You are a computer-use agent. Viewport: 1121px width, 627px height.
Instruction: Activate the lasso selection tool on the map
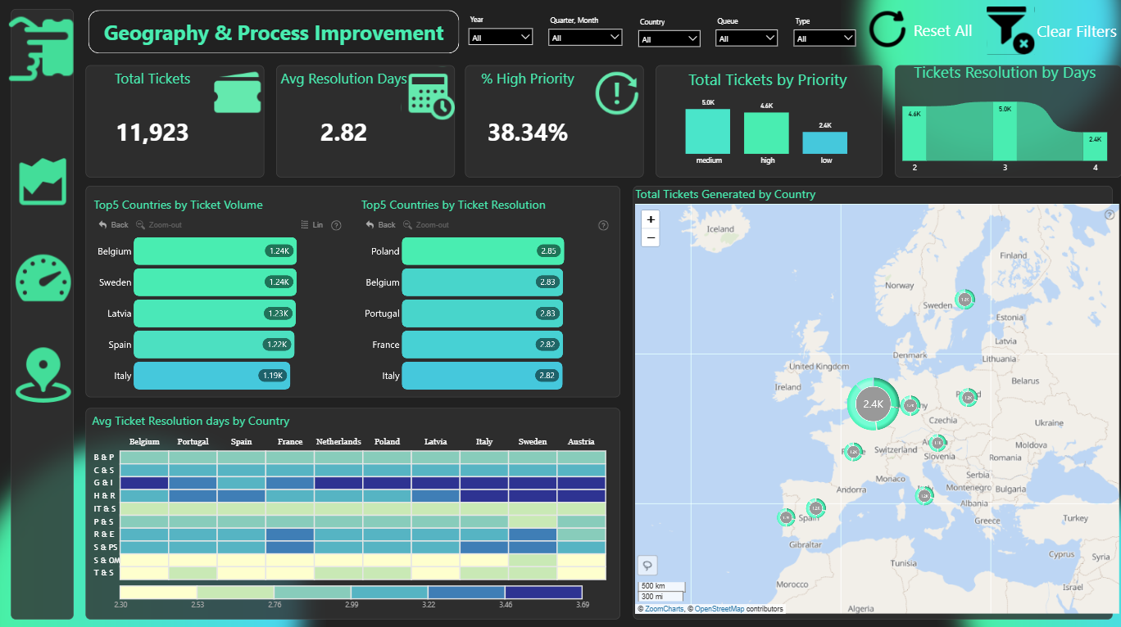[x=648, y=566]
